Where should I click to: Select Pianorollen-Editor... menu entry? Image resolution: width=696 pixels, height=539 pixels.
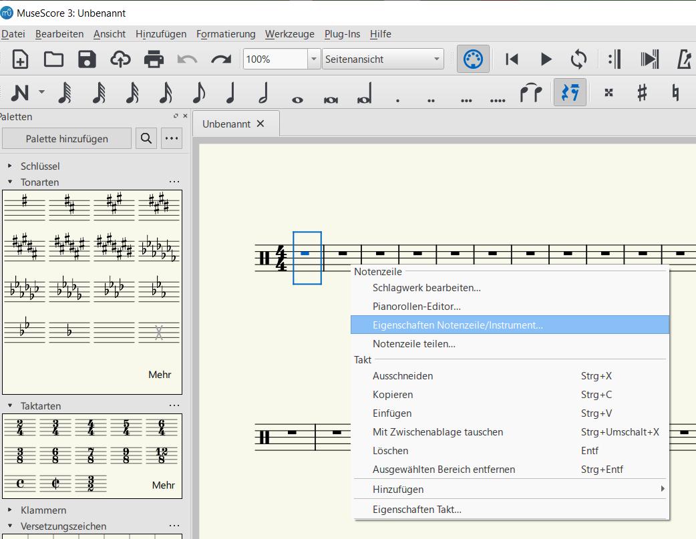click(x=510, y=307)
